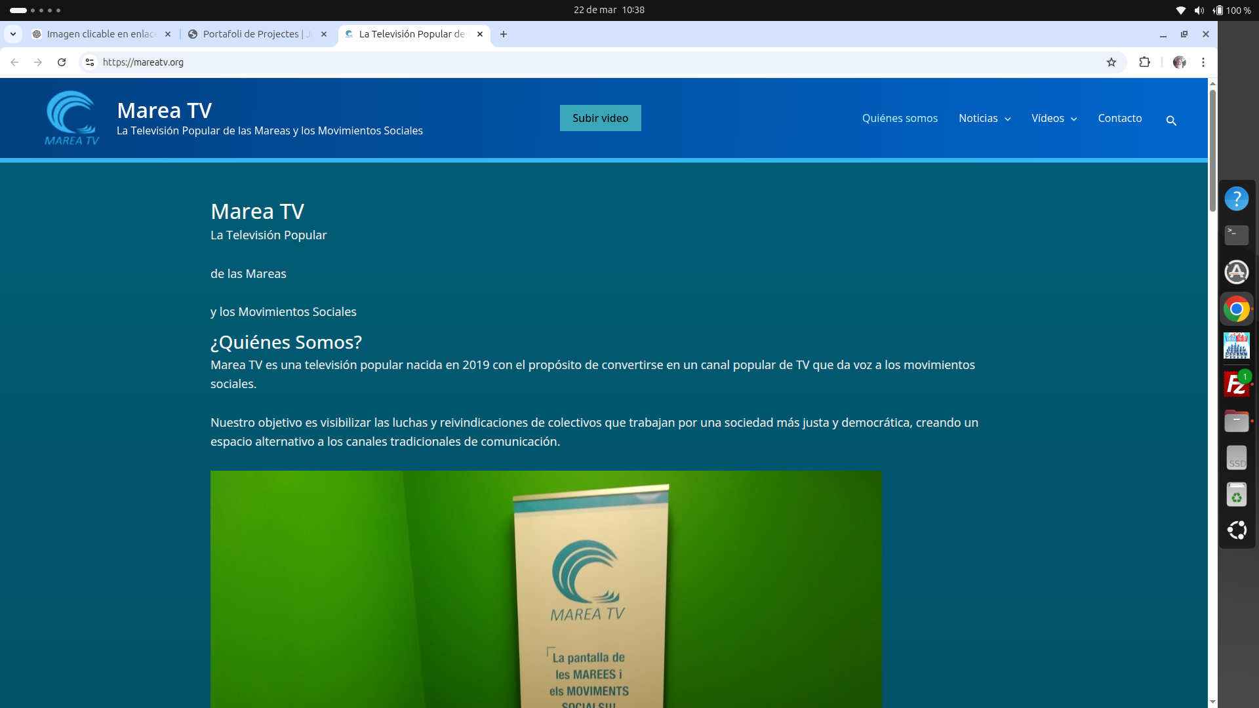View site information icon in address bar
Screen dimensions: 1259x708
90,62
